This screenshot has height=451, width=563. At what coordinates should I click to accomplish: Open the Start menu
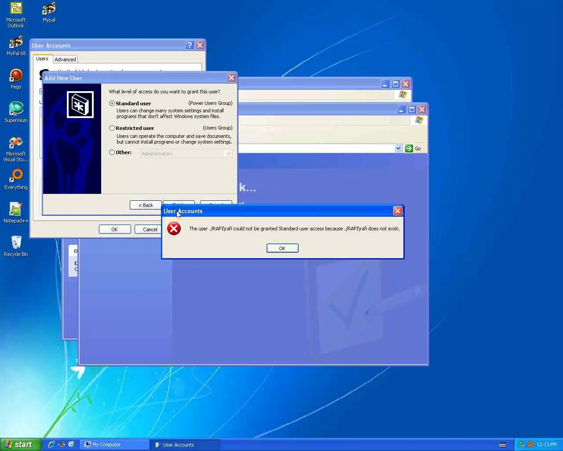[21, 444]
